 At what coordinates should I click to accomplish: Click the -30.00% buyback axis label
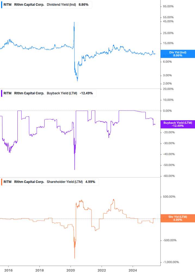click(169, 143)
